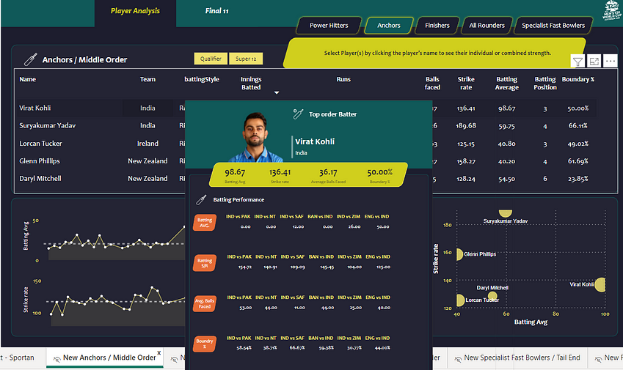Open focus mode for the table visual
Screen dimensions: 623x370
click(x=594, y=62)
